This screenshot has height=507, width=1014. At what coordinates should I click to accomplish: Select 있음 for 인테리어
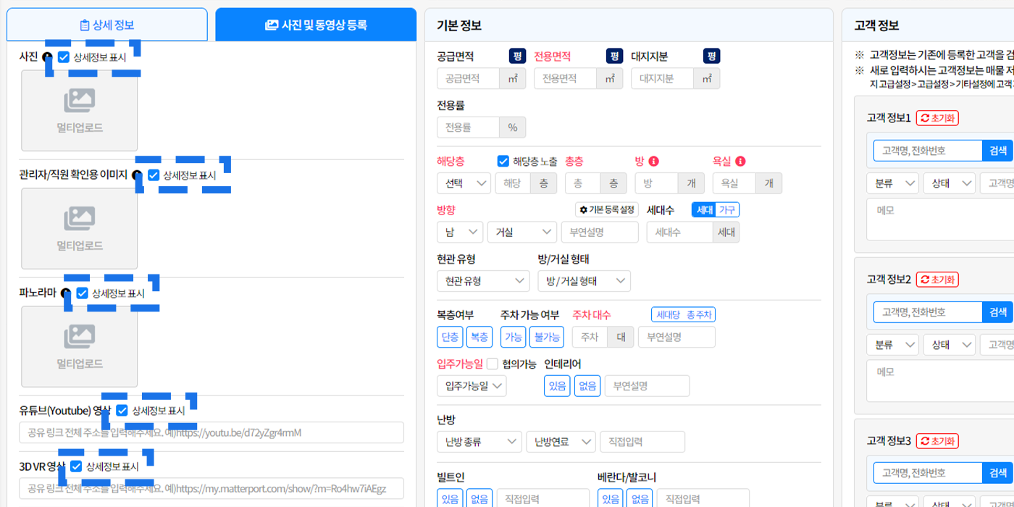coord(557,386)
